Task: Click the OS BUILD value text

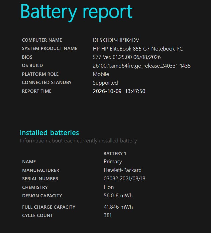Action: click(x=142, y=66)
